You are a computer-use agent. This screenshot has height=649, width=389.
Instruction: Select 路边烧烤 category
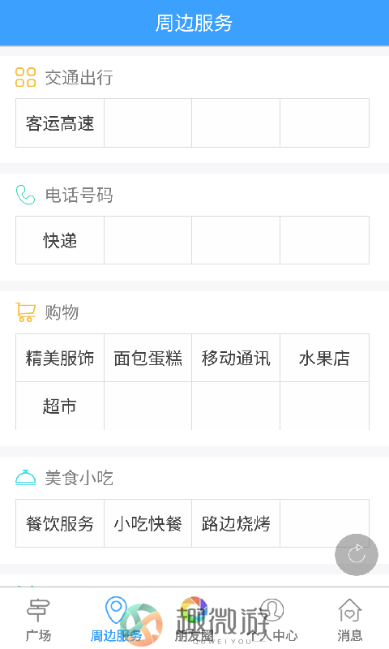coord(236,523)
